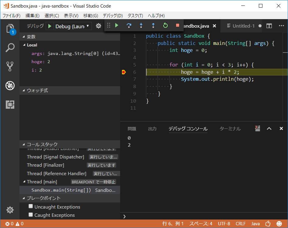Stop the debugging session
This screenshot has width=288, height=228.
(x=177, y=25)
